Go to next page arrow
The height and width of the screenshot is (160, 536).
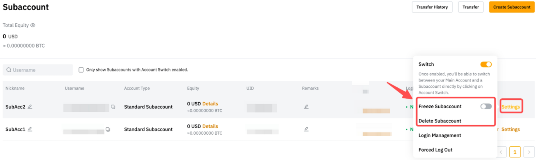coord(529,152)
